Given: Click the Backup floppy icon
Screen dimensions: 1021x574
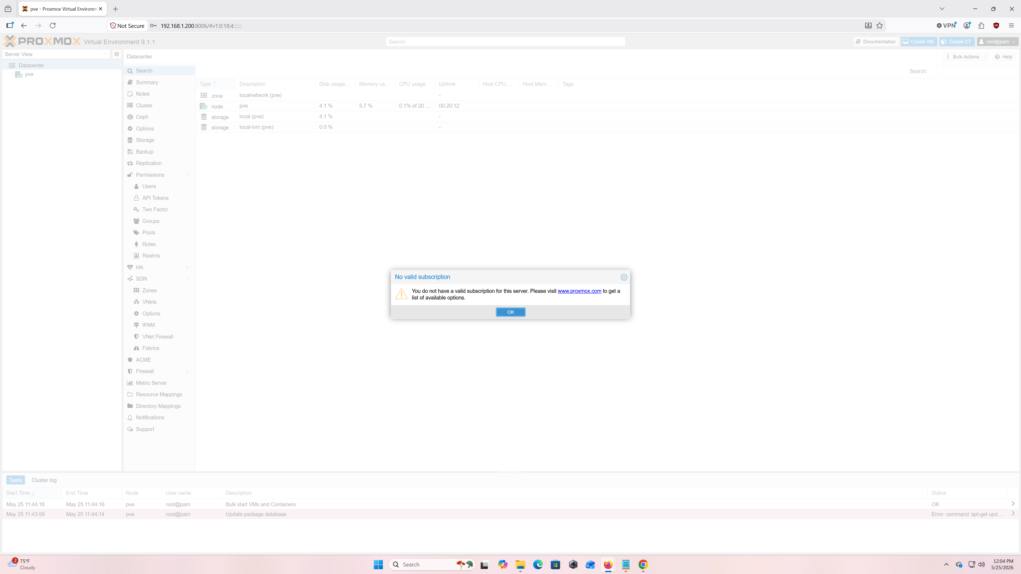Looking at the screenshot, I should coord(130,152).
